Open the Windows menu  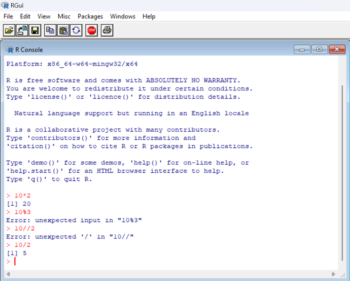click(x=122, y=16)
